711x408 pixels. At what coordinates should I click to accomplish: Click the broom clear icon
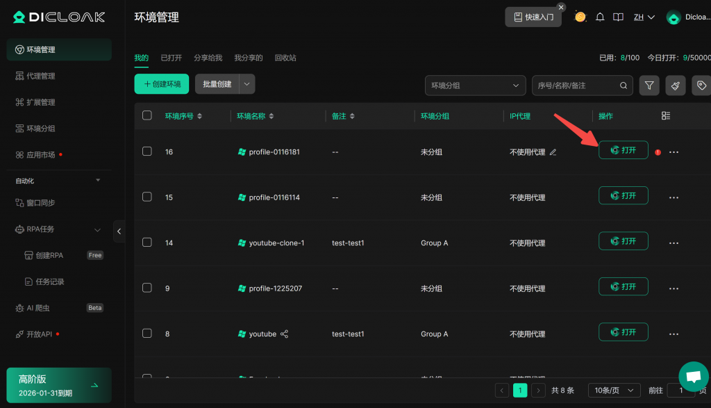coord(676,85)
